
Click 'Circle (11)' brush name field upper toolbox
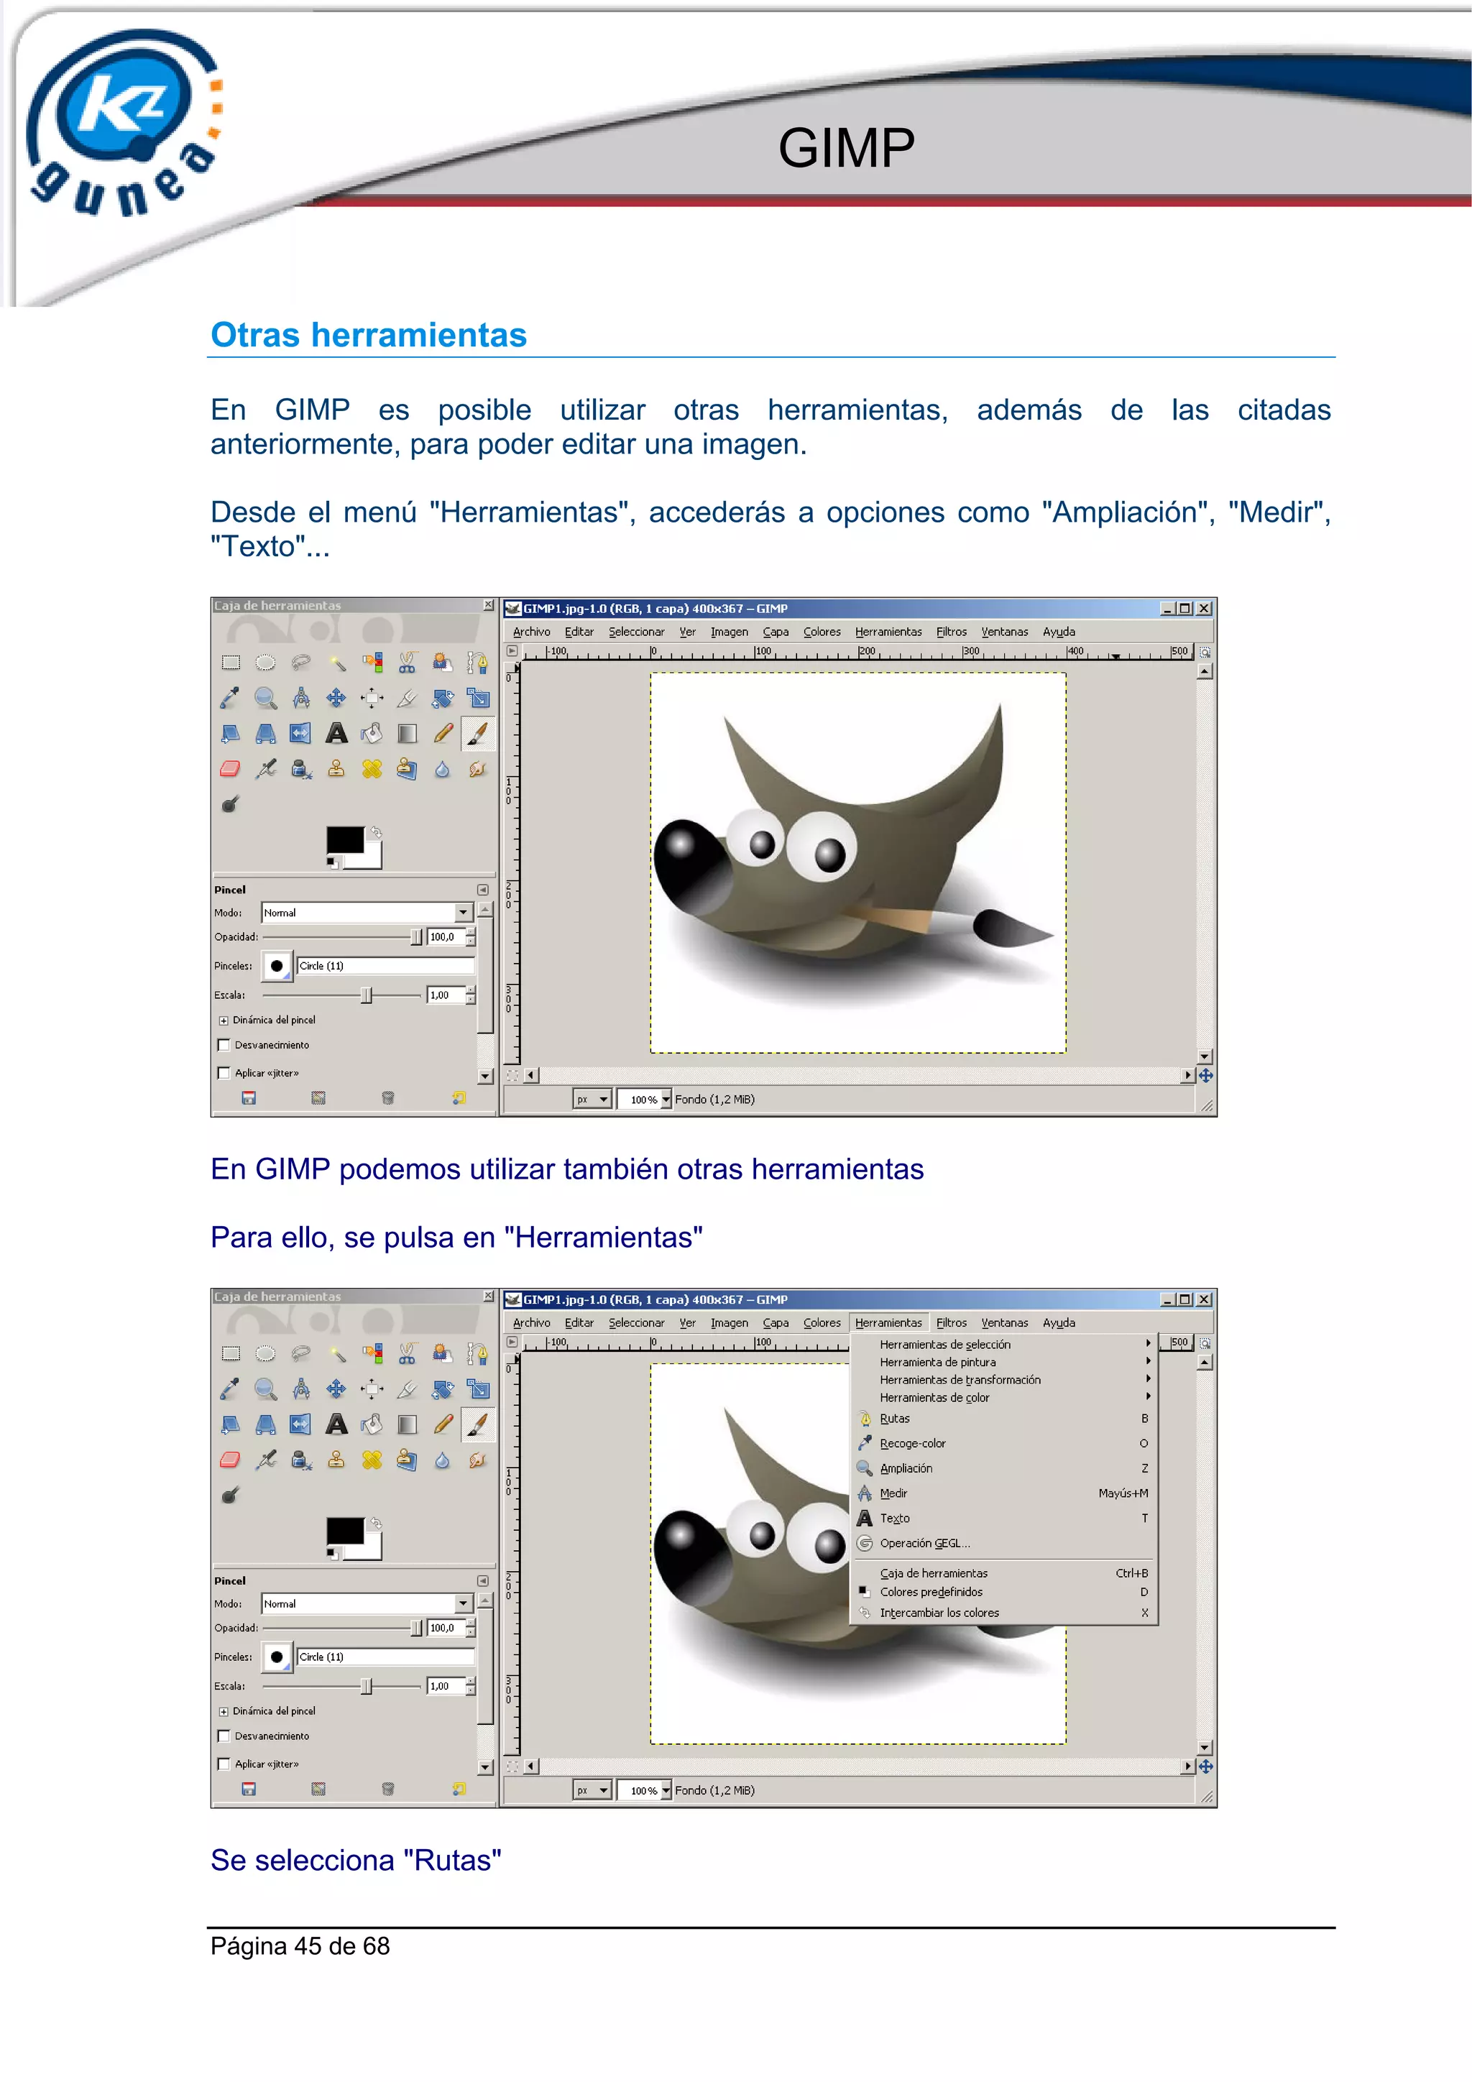[385, 966]
